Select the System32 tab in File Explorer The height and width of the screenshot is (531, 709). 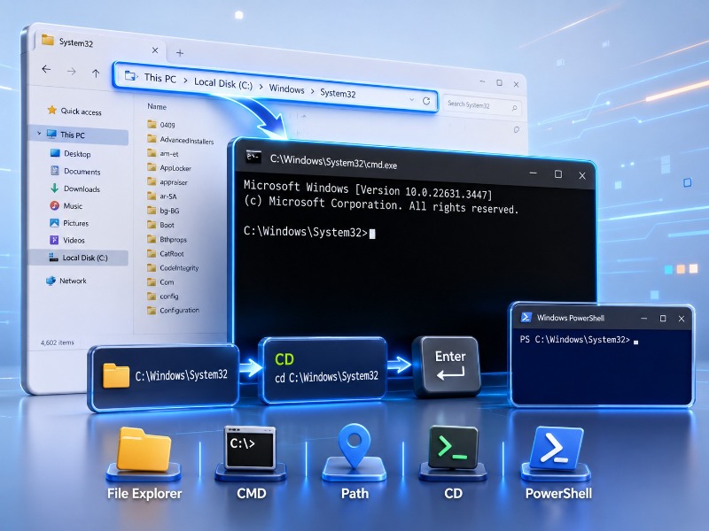tap(99, 45)
